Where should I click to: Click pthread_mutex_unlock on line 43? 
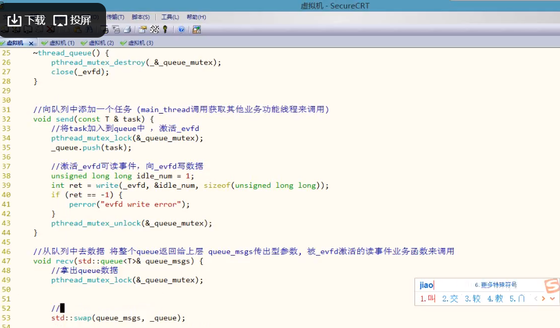pos(96,224)
